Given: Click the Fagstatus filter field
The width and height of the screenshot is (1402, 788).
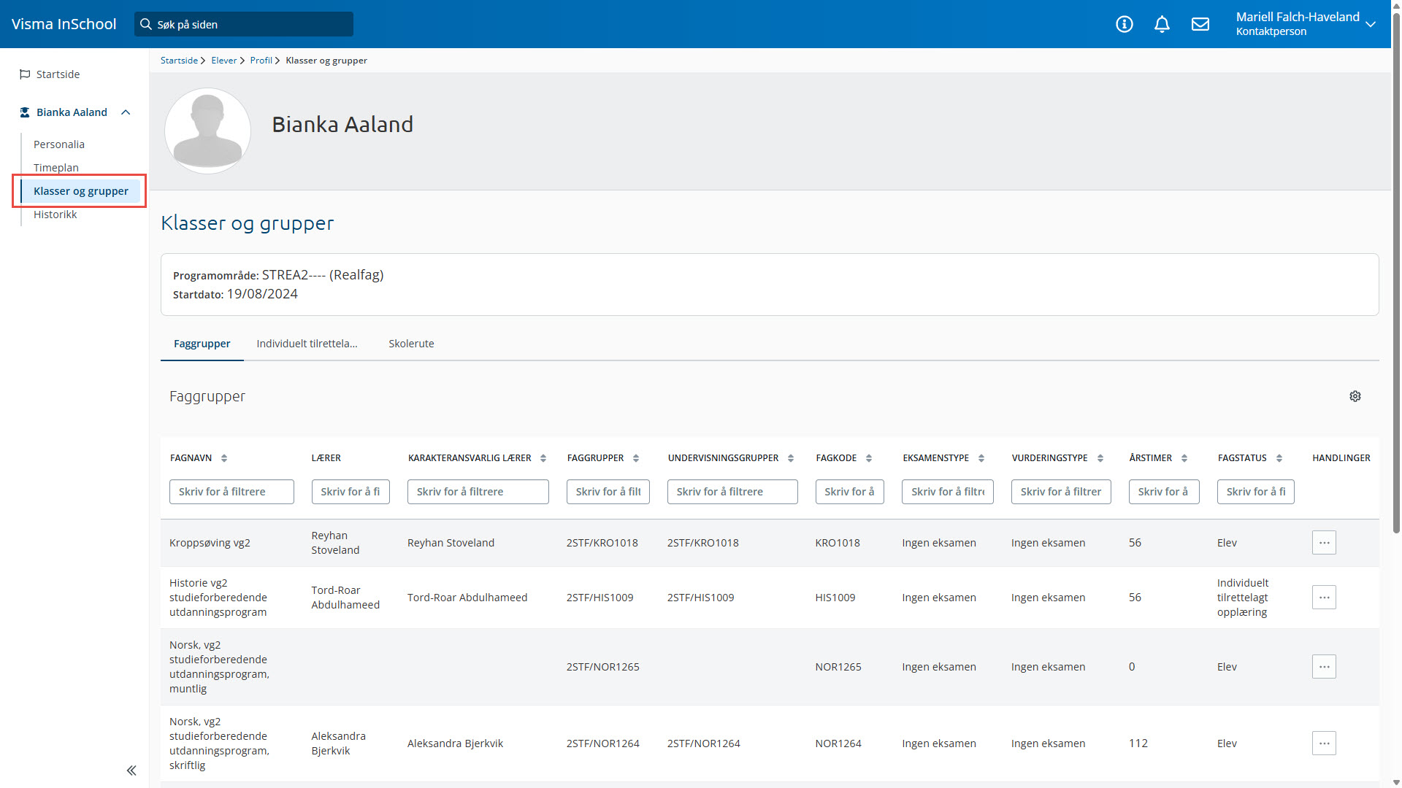Looking at the screenshot, I should point(1256,492).
